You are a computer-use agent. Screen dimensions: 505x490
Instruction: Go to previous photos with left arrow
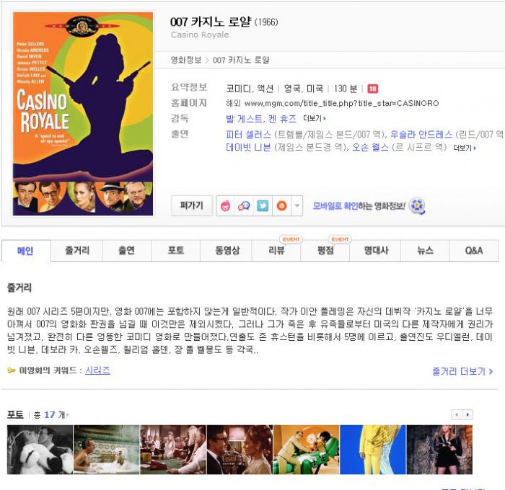pos(456,415)
